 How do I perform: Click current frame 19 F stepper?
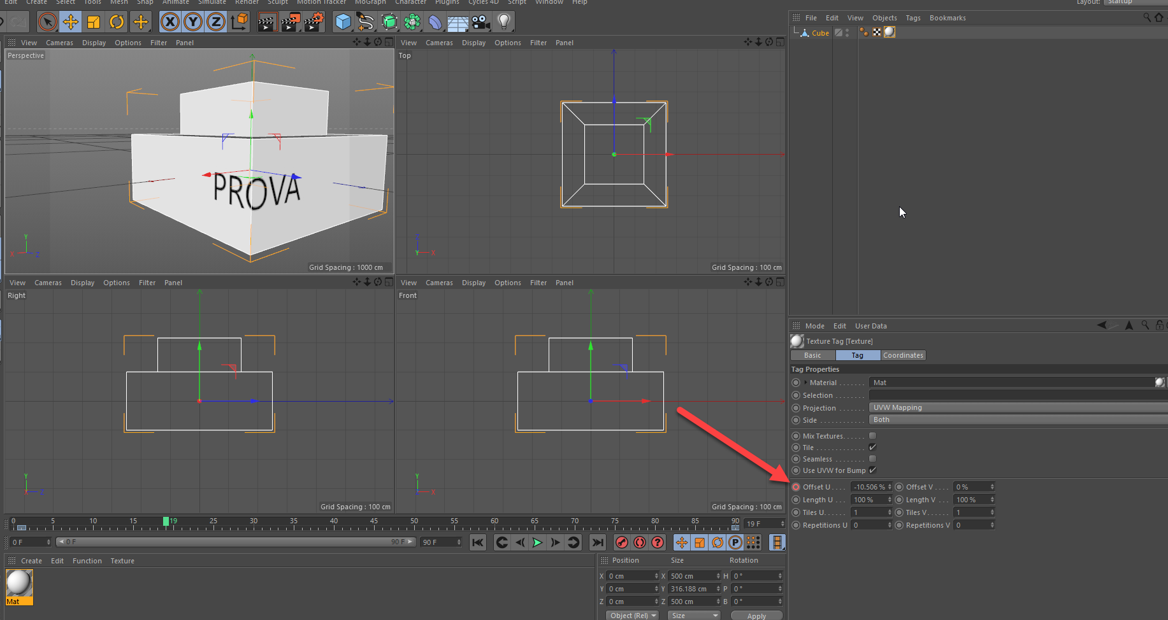[782, 524]
